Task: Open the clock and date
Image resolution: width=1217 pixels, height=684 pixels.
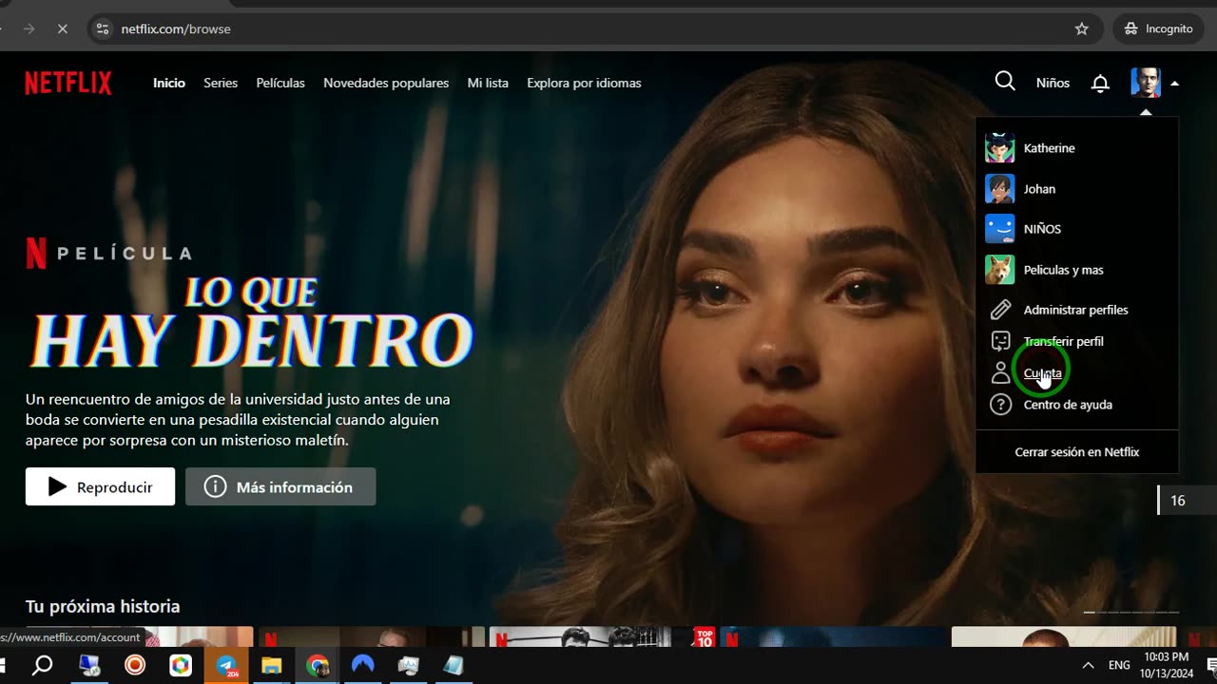Action: [1166, 665]
